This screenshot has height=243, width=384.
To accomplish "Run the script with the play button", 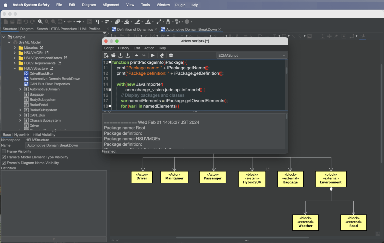I will pyautogui.click(x=153, y=55).
